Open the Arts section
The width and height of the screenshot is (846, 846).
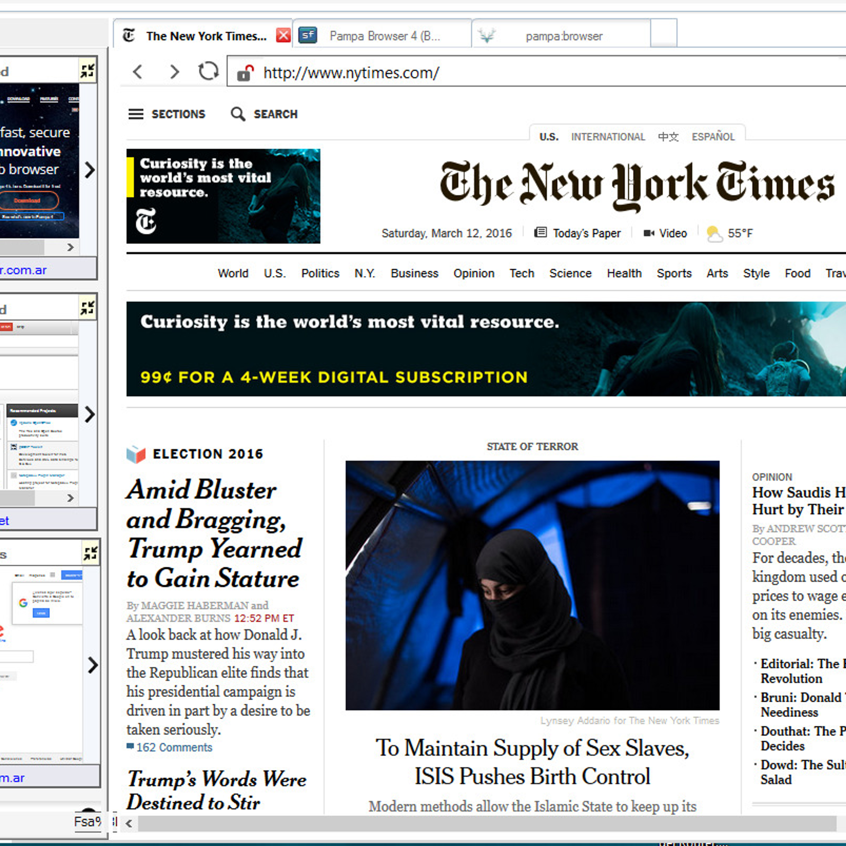[717, 273]
